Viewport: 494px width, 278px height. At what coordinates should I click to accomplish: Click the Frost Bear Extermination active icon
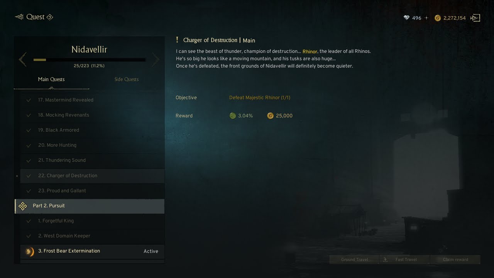30,252
